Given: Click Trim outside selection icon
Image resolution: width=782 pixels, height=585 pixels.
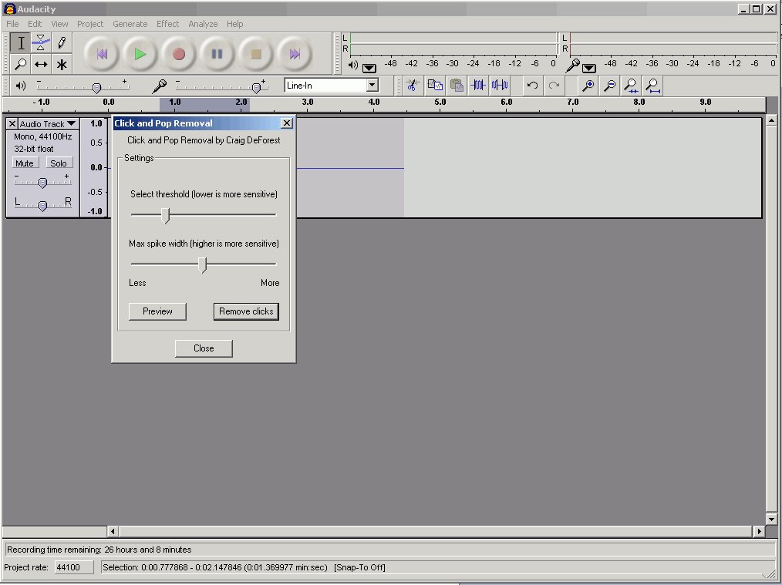Looking at the screenshot, I should tap(478, 86).
